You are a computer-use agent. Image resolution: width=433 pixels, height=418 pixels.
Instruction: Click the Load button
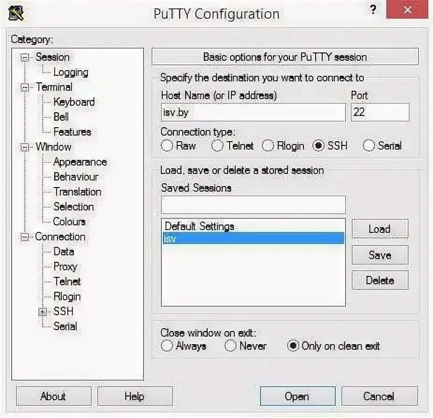click(380, 229)
